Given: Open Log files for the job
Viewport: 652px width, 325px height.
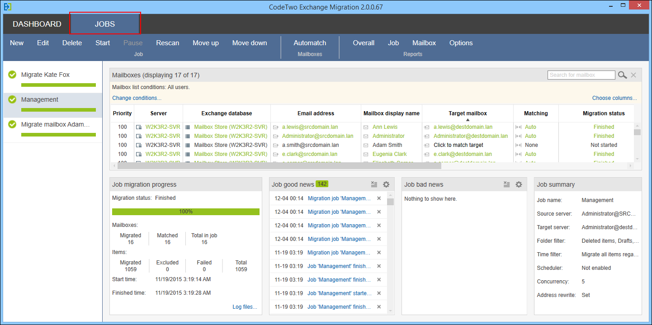Looking at the screenshot, I should coord(245,306).
